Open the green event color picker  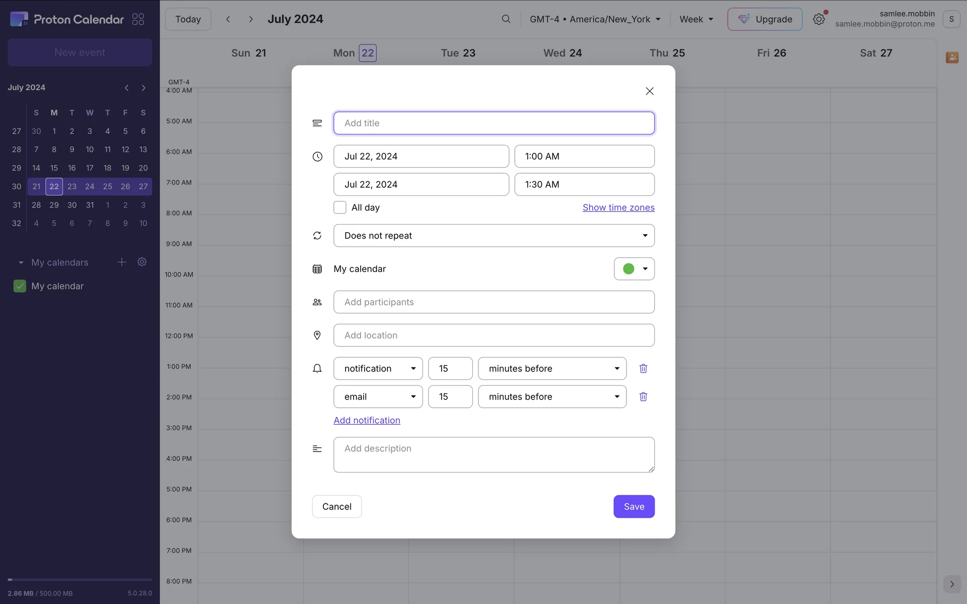click(634, 269)
